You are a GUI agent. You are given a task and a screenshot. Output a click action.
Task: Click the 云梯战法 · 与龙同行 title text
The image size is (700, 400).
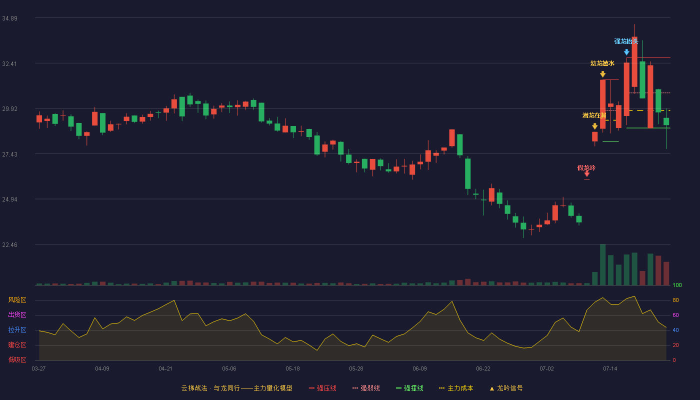(210, 388)
